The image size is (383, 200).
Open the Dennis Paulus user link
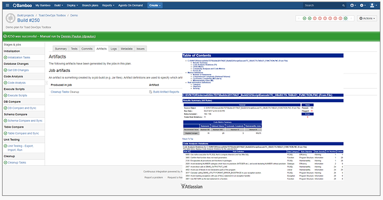pos(78,37)
